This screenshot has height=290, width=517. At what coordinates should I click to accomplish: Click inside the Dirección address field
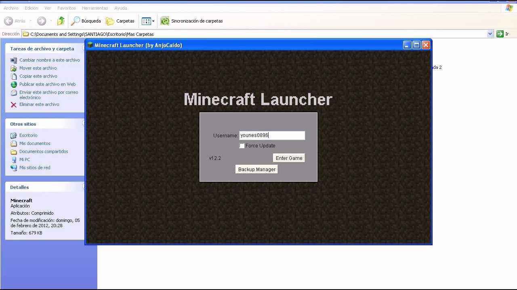click(x=254, y=34)
